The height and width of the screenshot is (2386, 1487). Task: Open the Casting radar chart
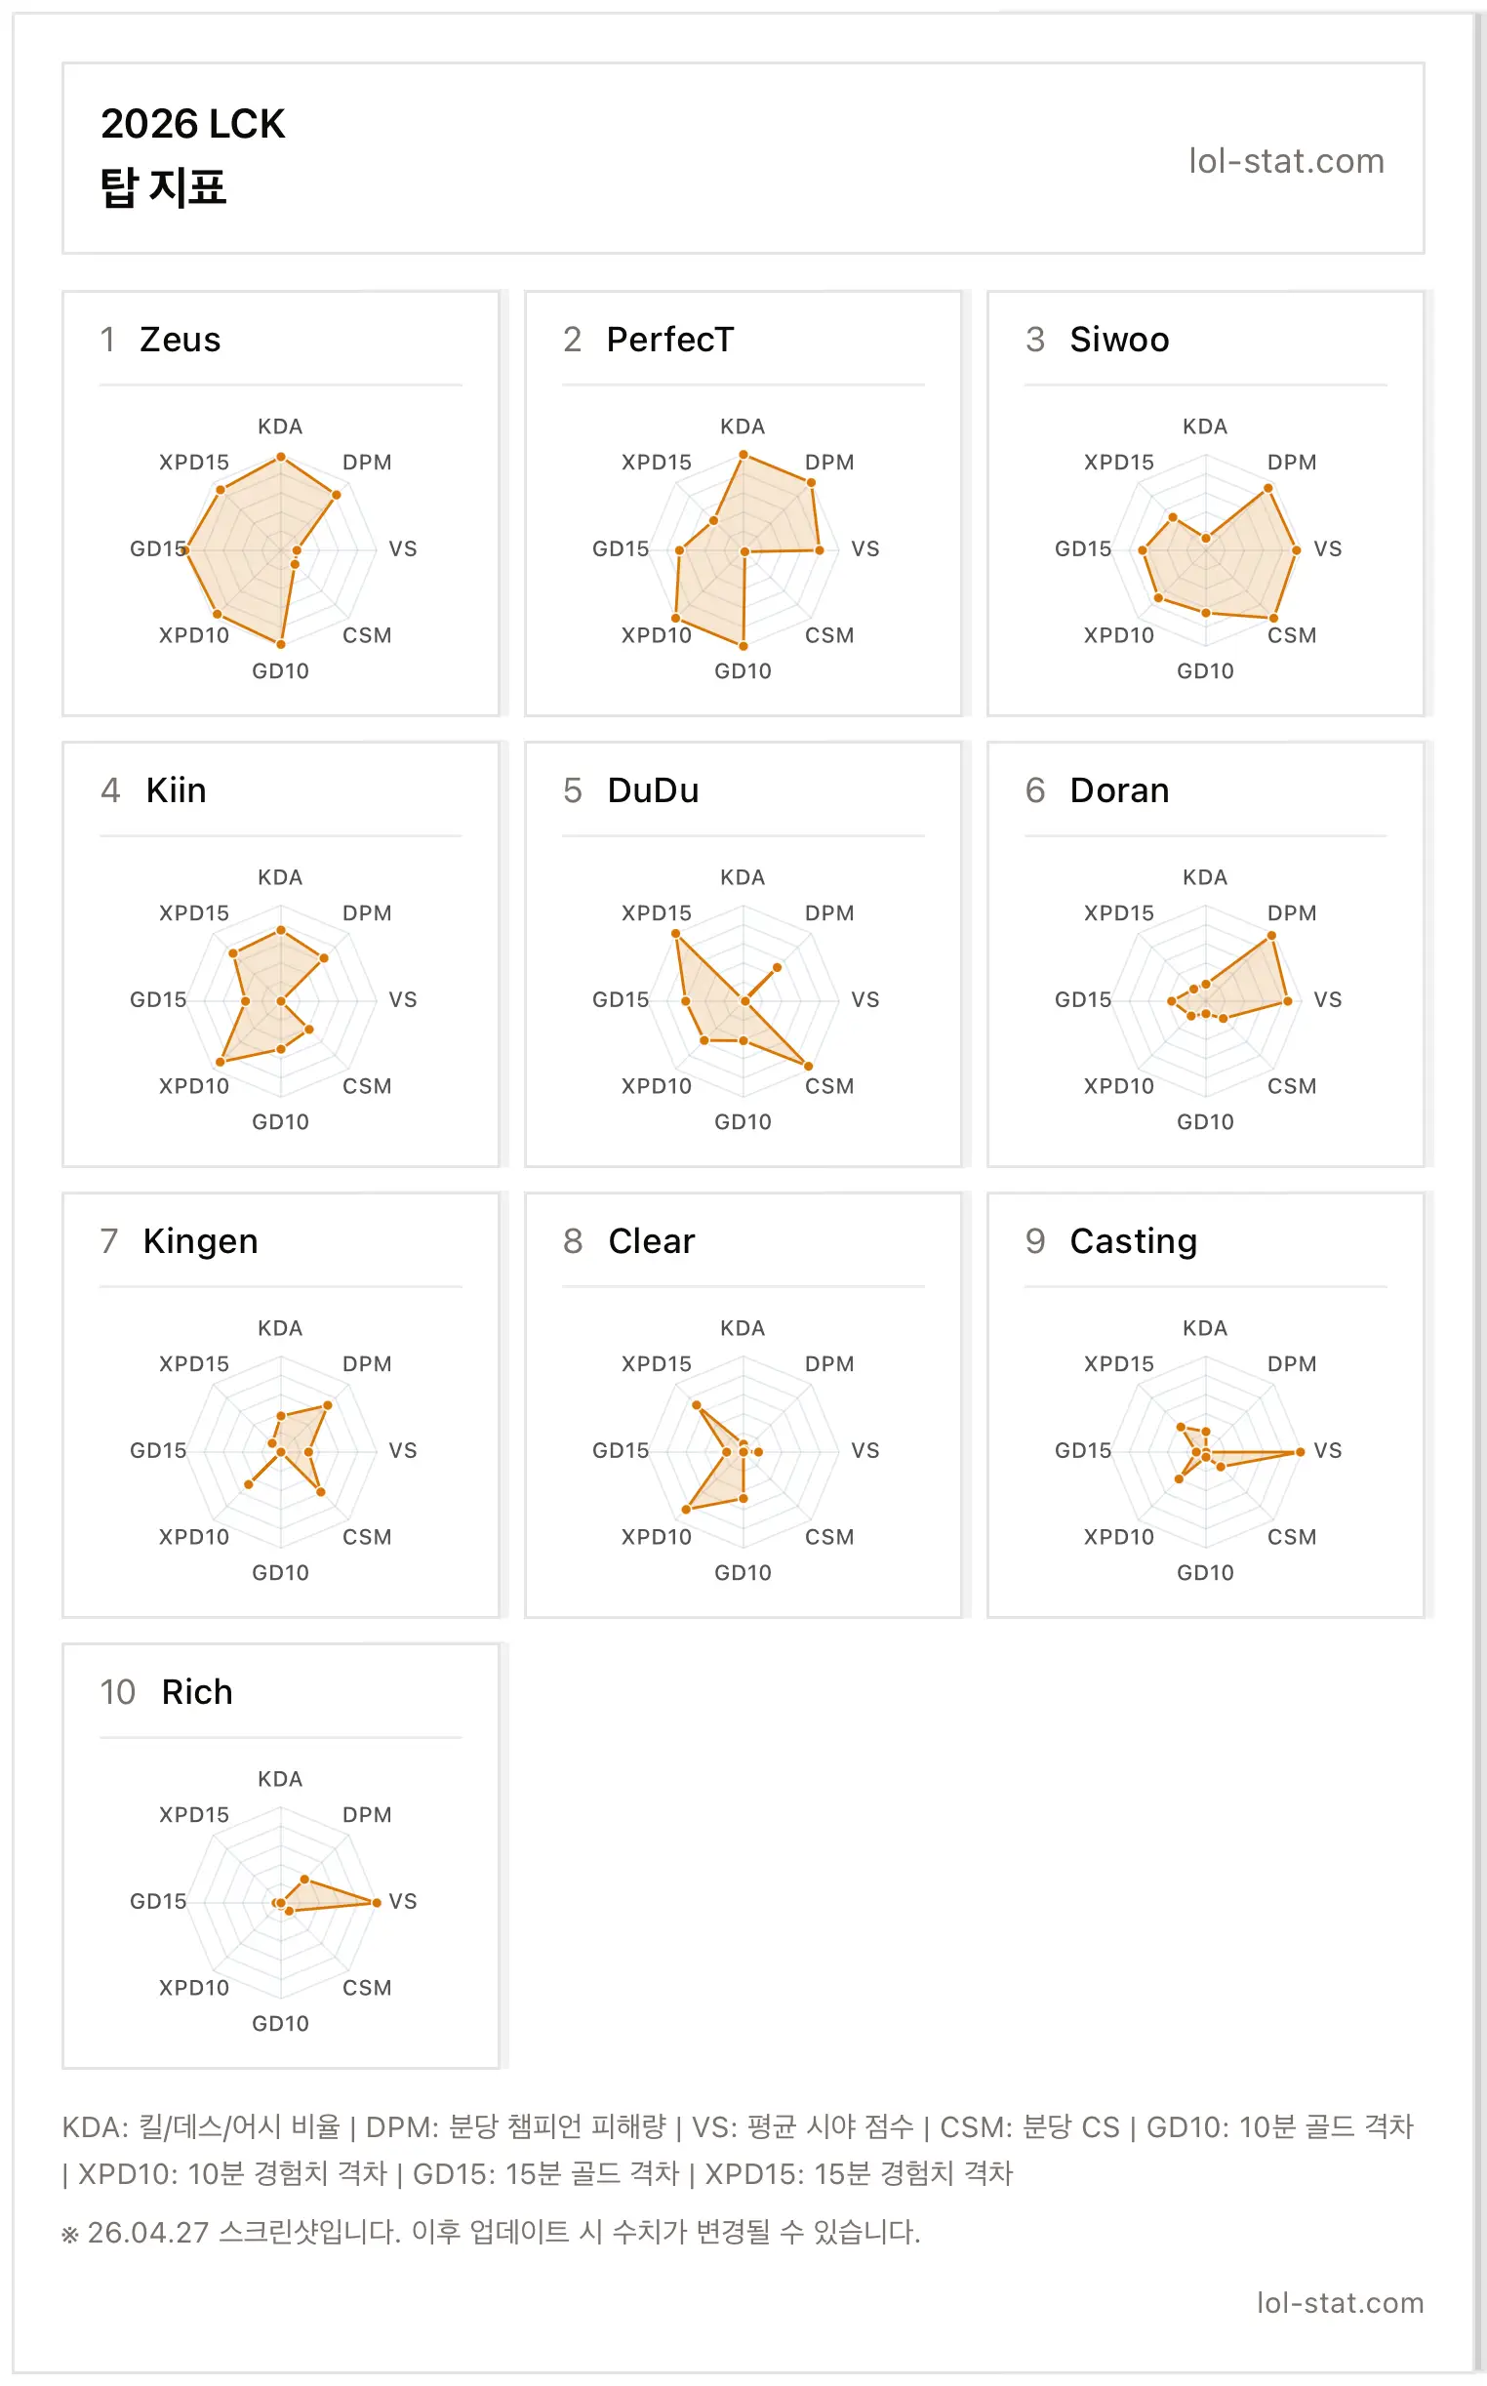pyautogui.click(x=1205, y=1451)
